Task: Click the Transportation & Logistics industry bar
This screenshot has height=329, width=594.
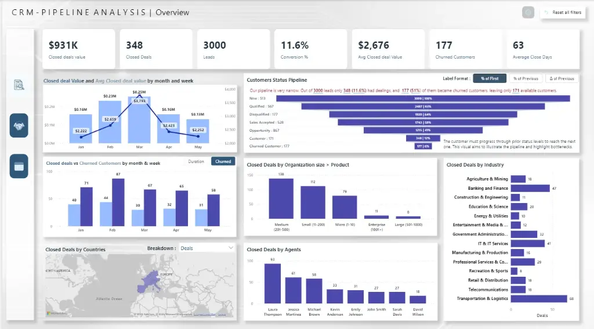Action: 539,299
